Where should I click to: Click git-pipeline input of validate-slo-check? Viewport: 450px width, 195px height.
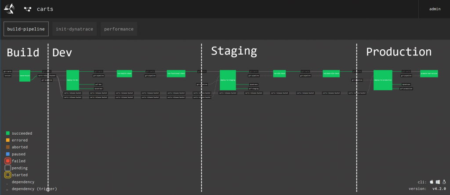coord(305,76)
